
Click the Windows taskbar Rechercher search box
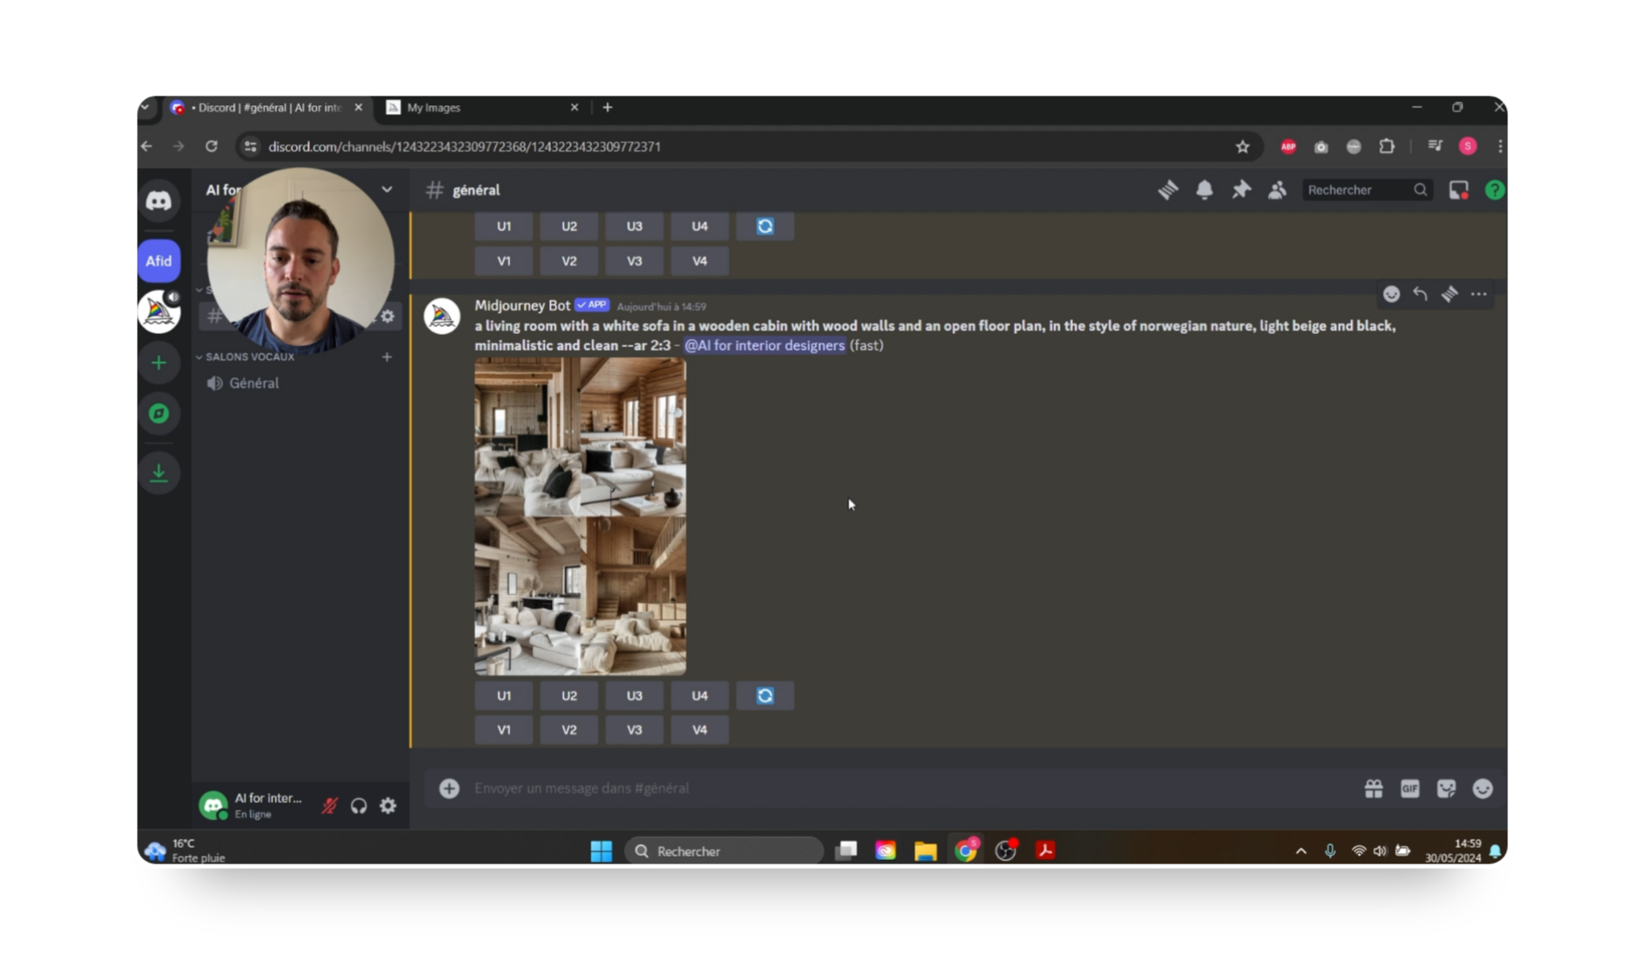[x=724, y=851]
